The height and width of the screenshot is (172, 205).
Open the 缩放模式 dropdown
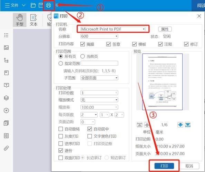coord(99,100)
